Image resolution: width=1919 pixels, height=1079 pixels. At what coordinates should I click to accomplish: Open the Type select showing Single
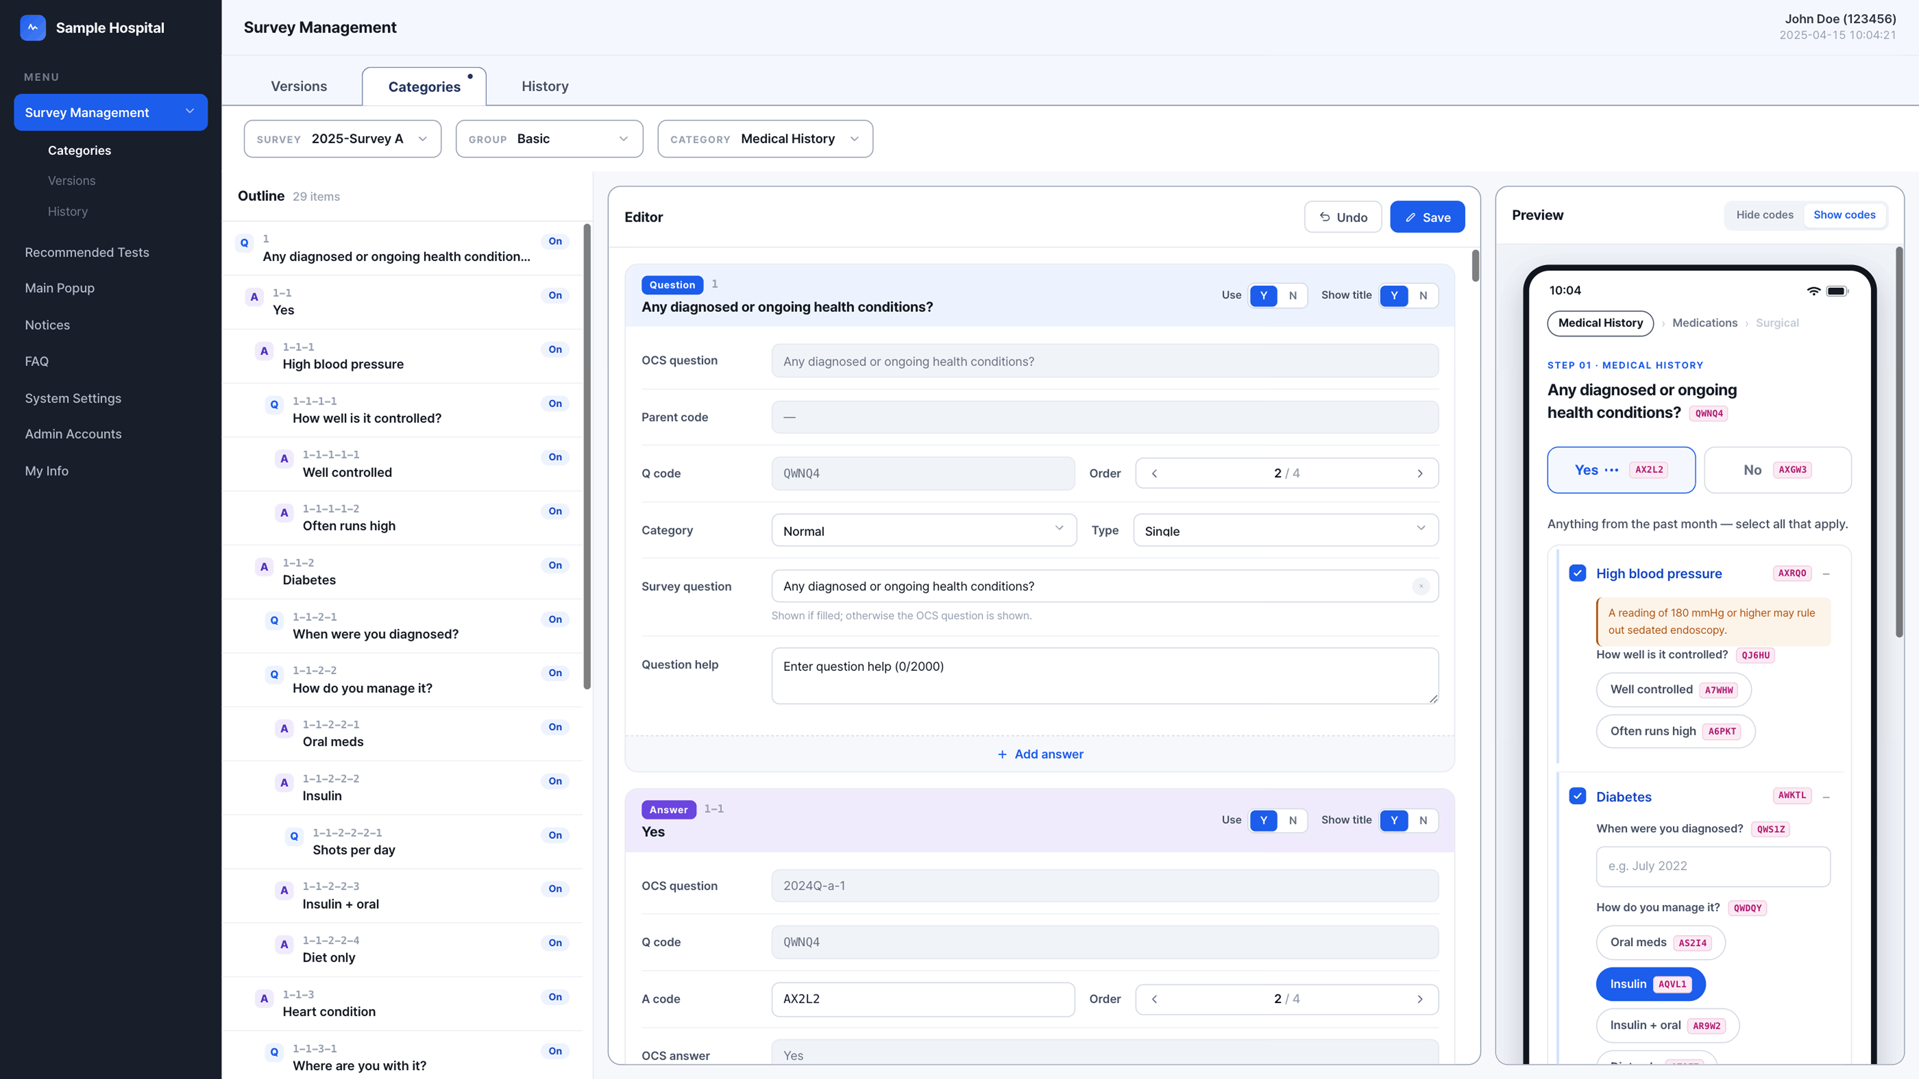coord(1286,530)
